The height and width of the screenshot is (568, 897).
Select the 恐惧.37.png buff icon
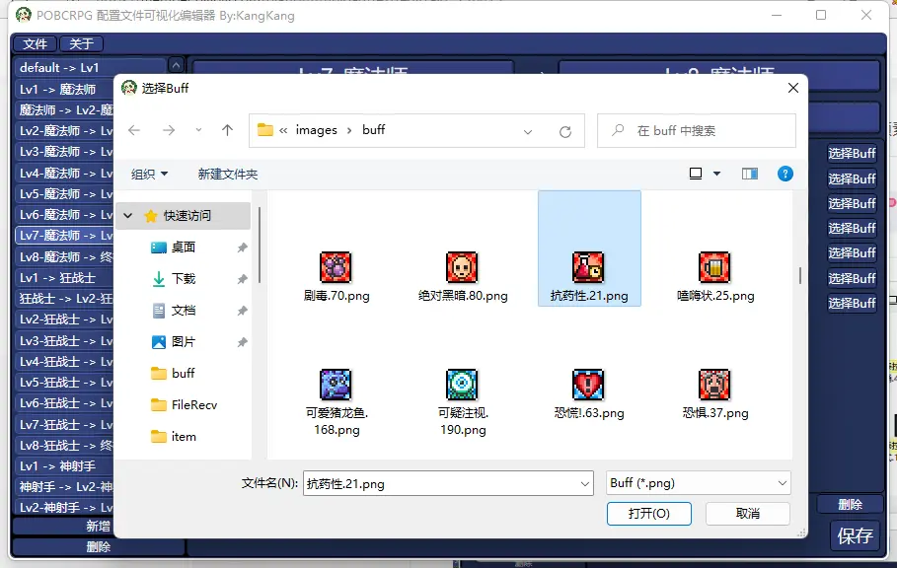point(714,385)
